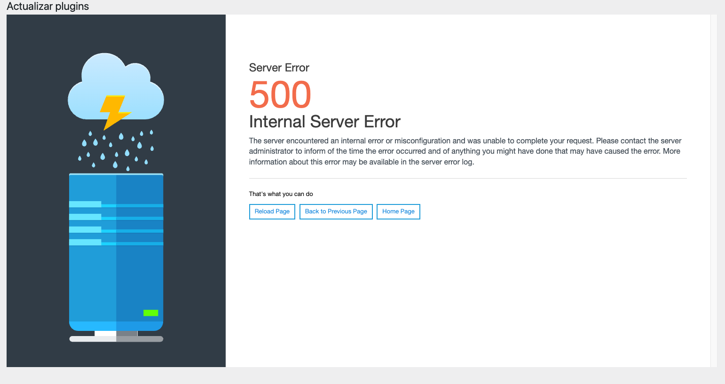The width and height of the screenshot is (725, 384).
Task: Go Back to Previous Page
Action: point(336,212)
